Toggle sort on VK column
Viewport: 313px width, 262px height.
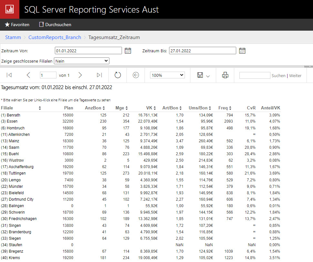tap(155, 108)
